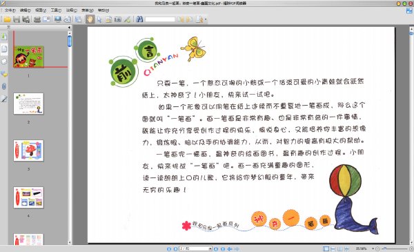Open the Comments panel icon in sidebar
414x252 pixels.
(4, 74)
